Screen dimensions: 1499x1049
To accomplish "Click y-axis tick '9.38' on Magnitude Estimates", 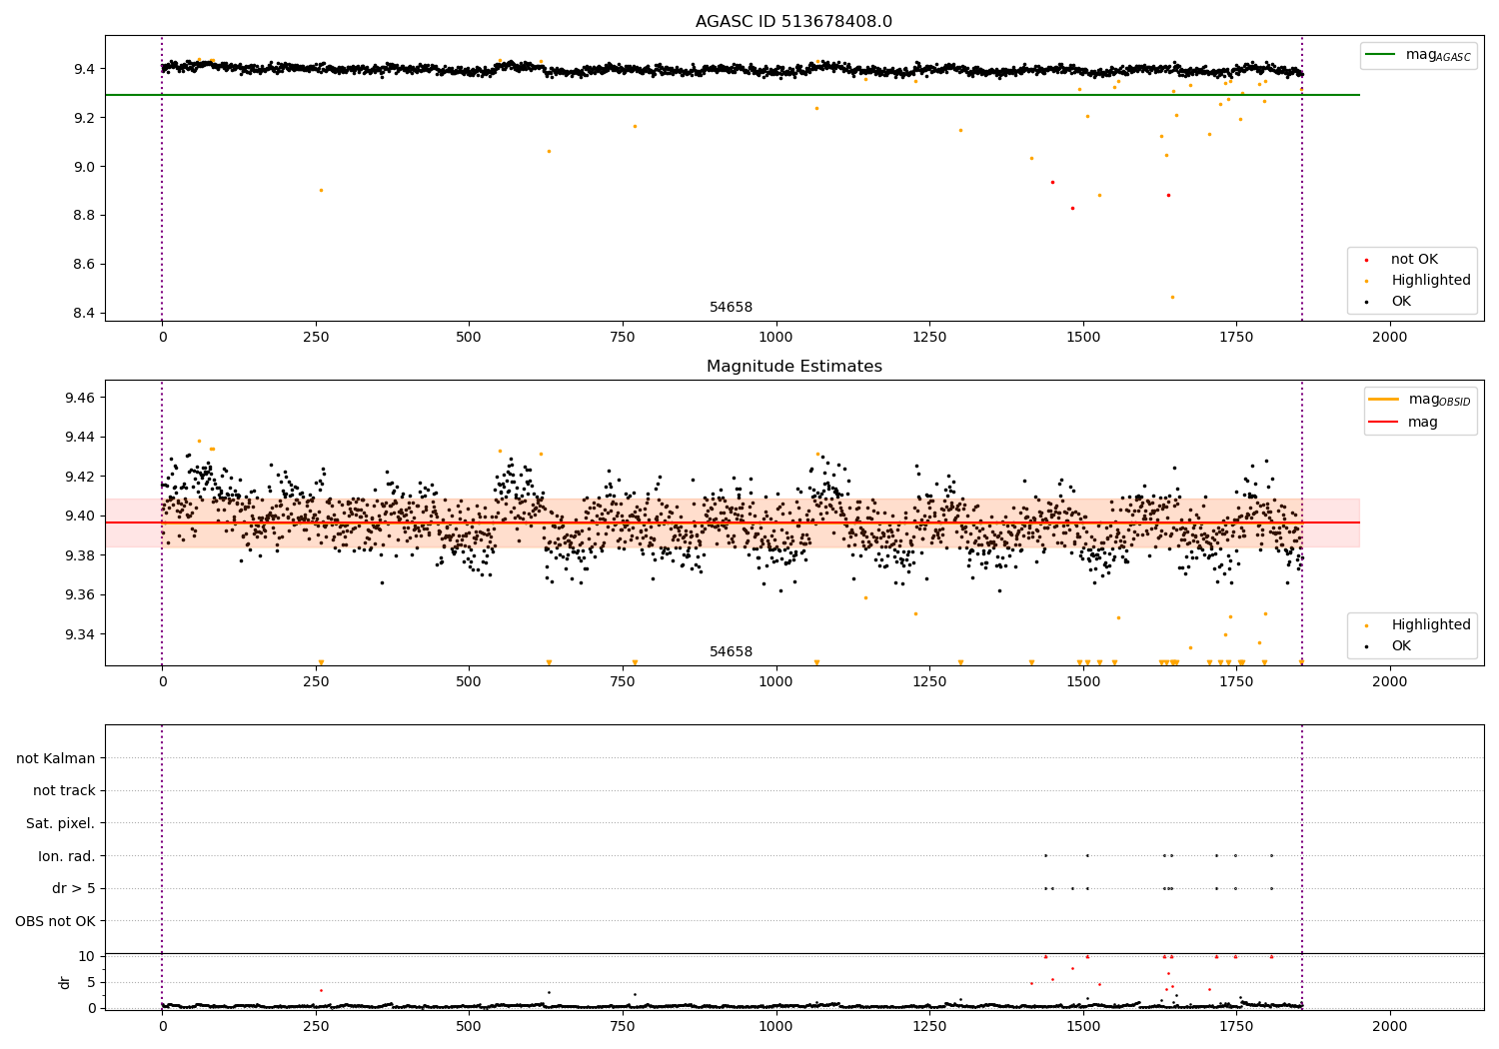I will click(80, 555).
